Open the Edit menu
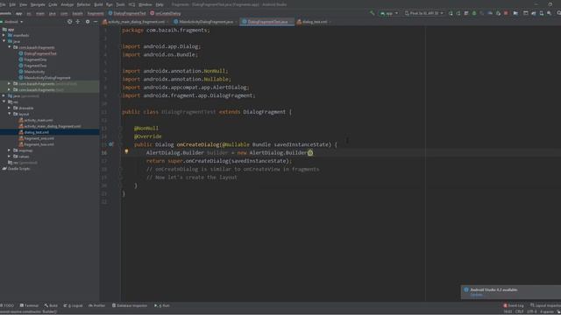Screen dimensions: 561x315 click(x=12, y=4)
